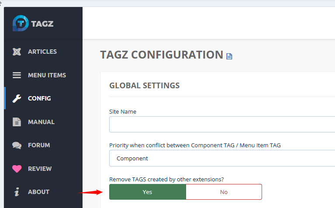Visit the Forum link
This screenshot has width=335, height=208.
click(x=39, y=145)
